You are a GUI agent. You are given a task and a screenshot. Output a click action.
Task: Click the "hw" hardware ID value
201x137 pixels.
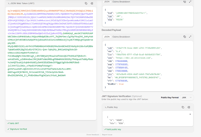pos(137,78)
